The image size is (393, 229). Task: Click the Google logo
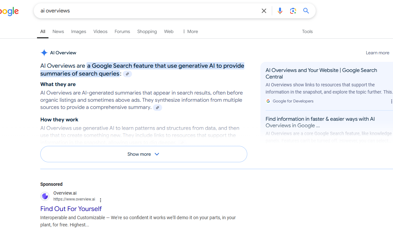click(x=9, y=11)
